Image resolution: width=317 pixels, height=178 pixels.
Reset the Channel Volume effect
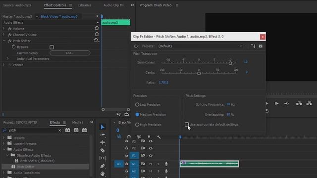pyautogui.click(x=97, y=34)
